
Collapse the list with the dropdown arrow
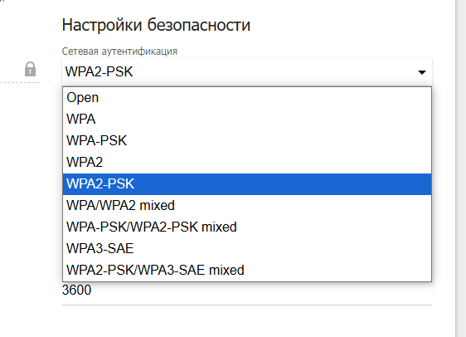coord(422,72)
